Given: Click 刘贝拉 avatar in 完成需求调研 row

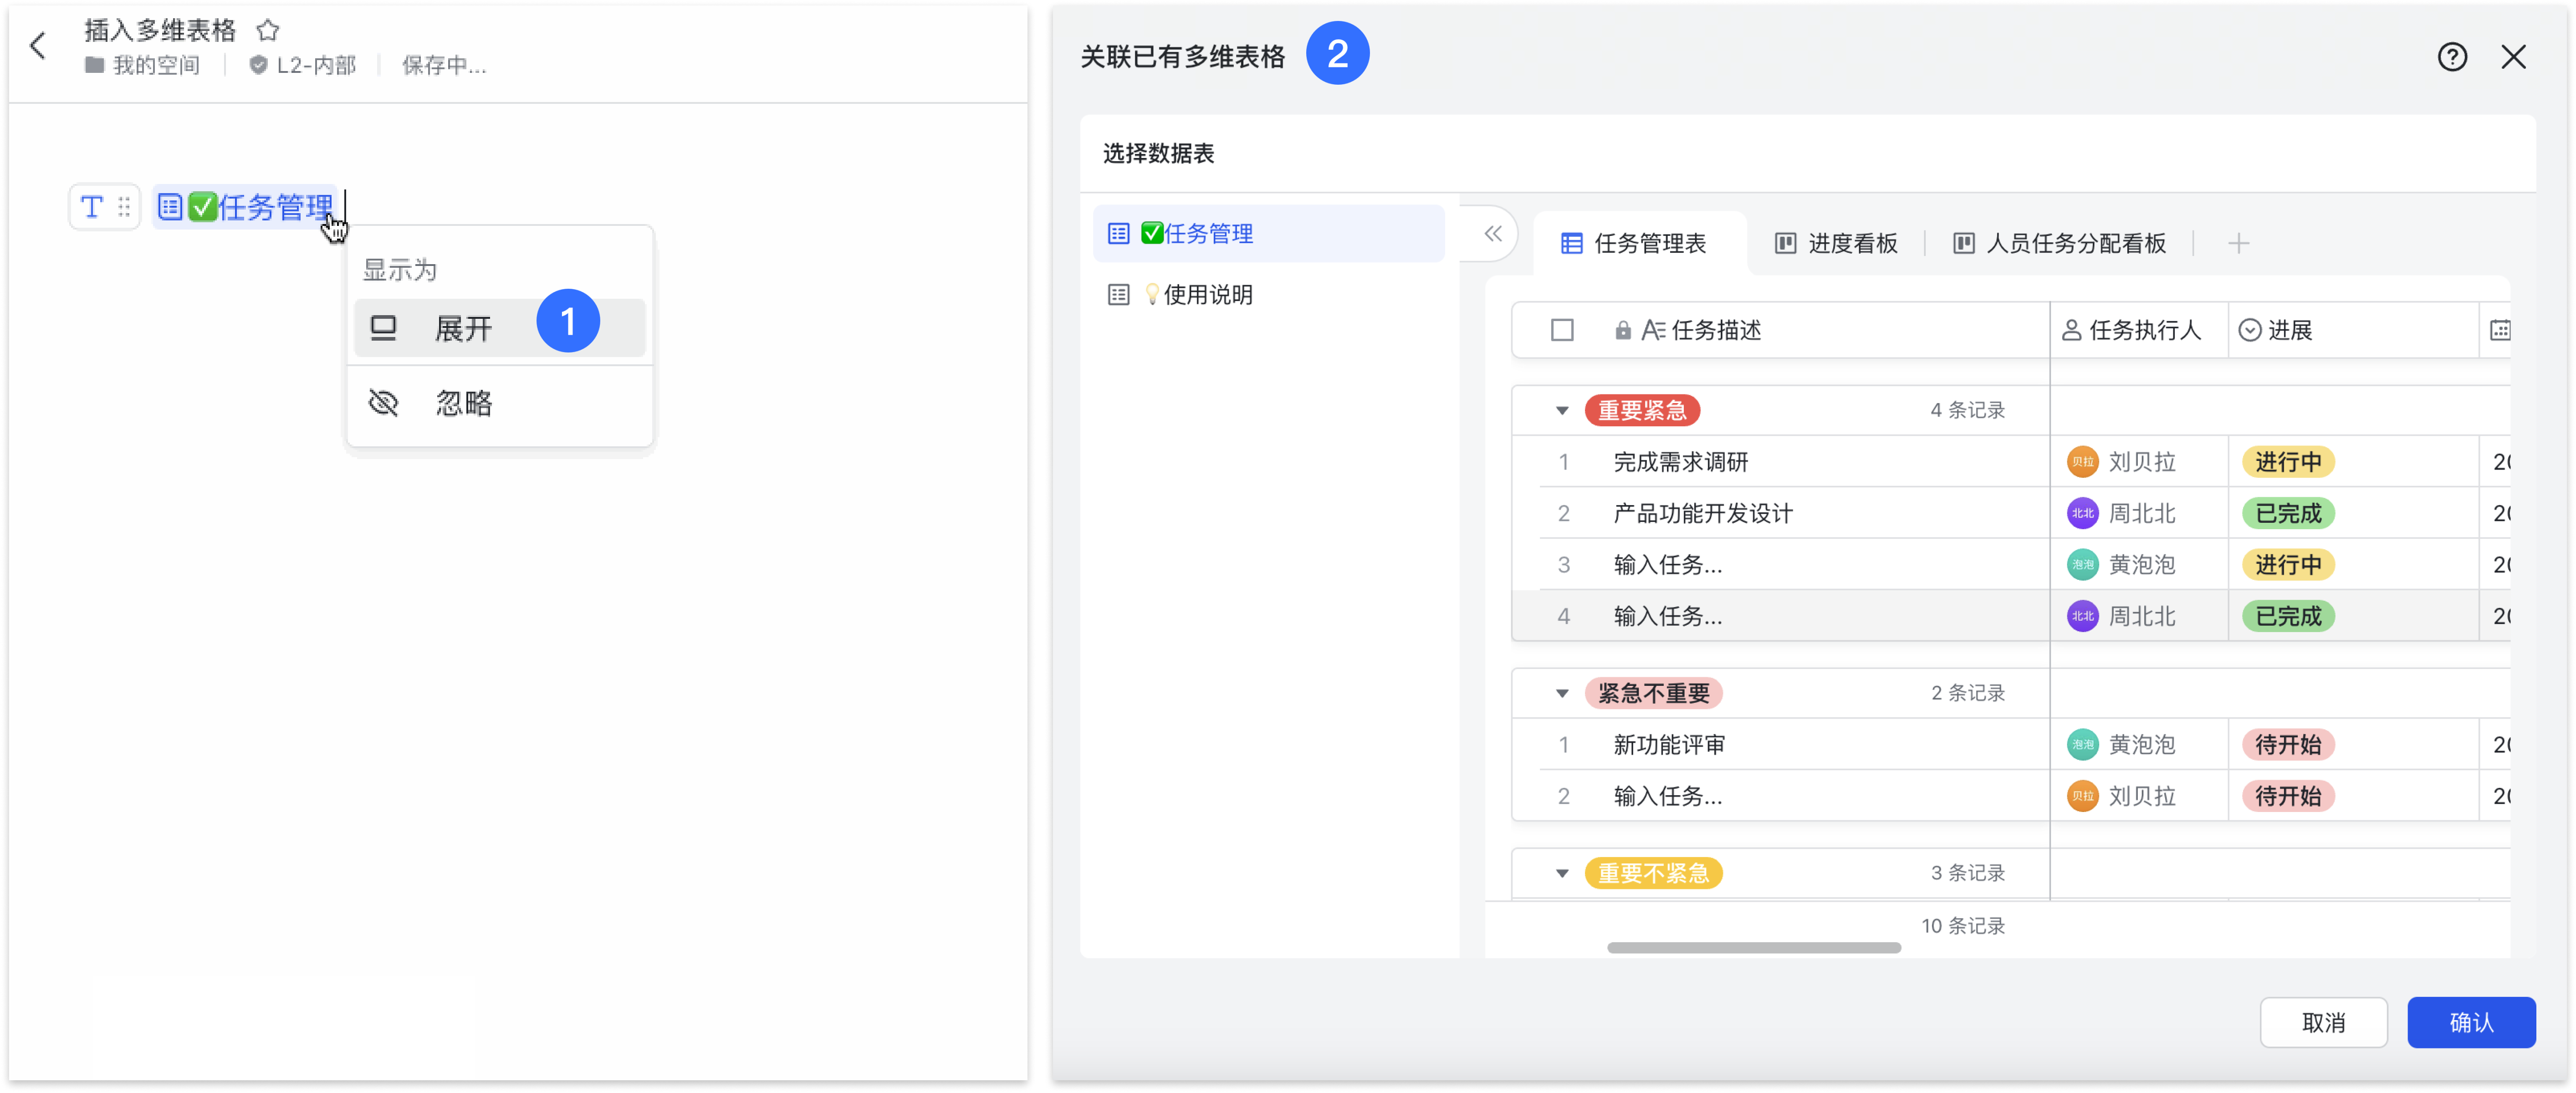Looking at the screenshot, I should point(2083,462).
